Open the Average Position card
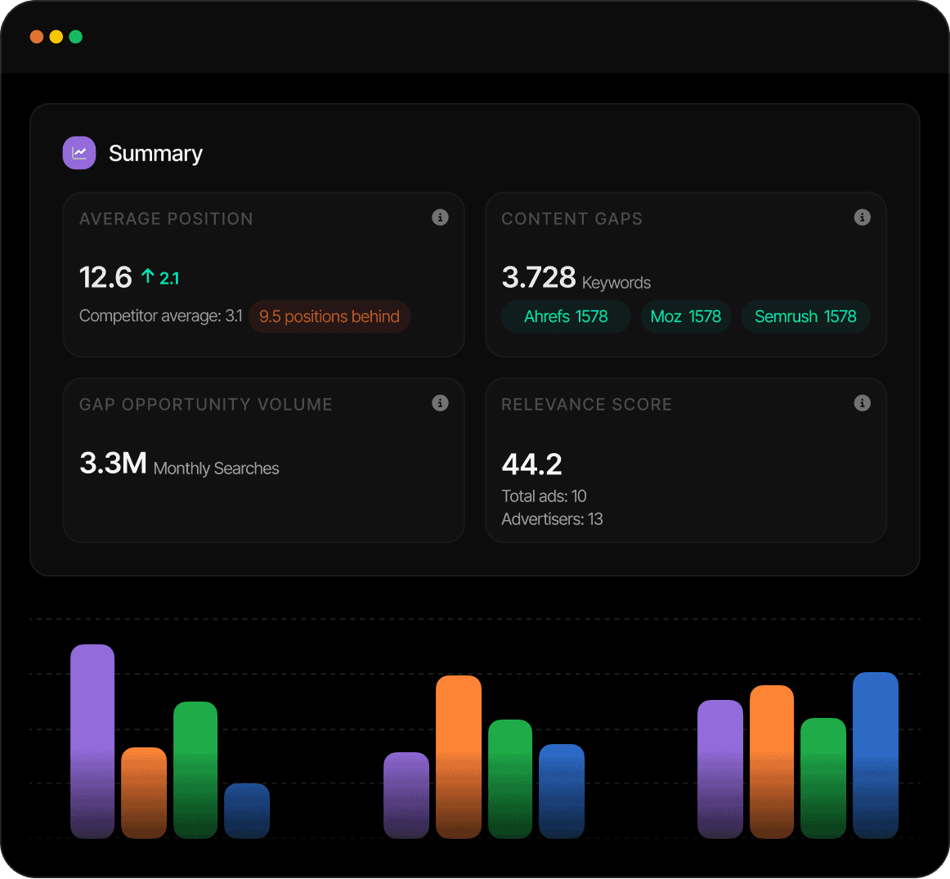The image size is (950, 879). pos(263,274)
